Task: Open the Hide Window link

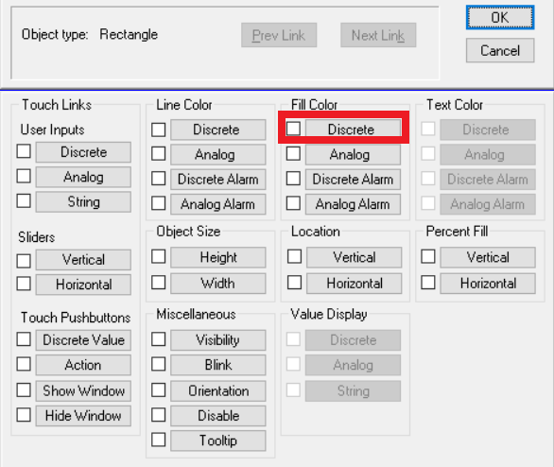Action: tap(83, 416)
